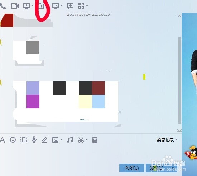Open the handwriting pencil tool
197x176 pixels.
coord(44,140)
